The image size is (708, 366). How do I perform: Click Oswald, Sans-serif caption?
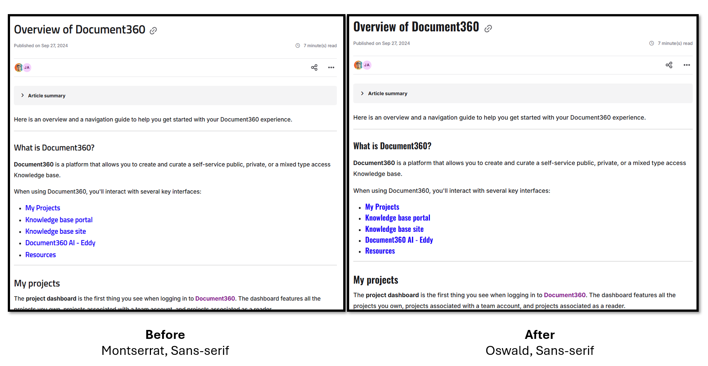tap(540, 351)
